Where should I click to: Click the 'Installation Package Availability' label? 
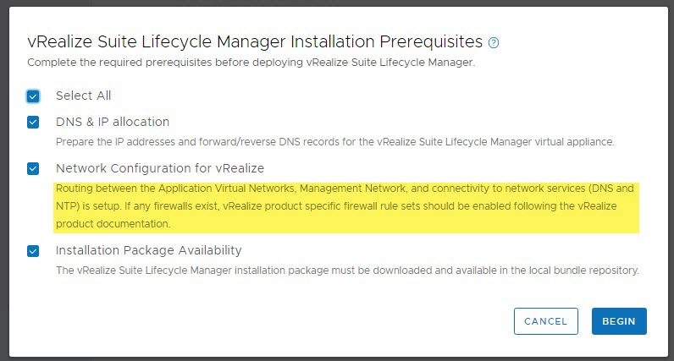149,250
